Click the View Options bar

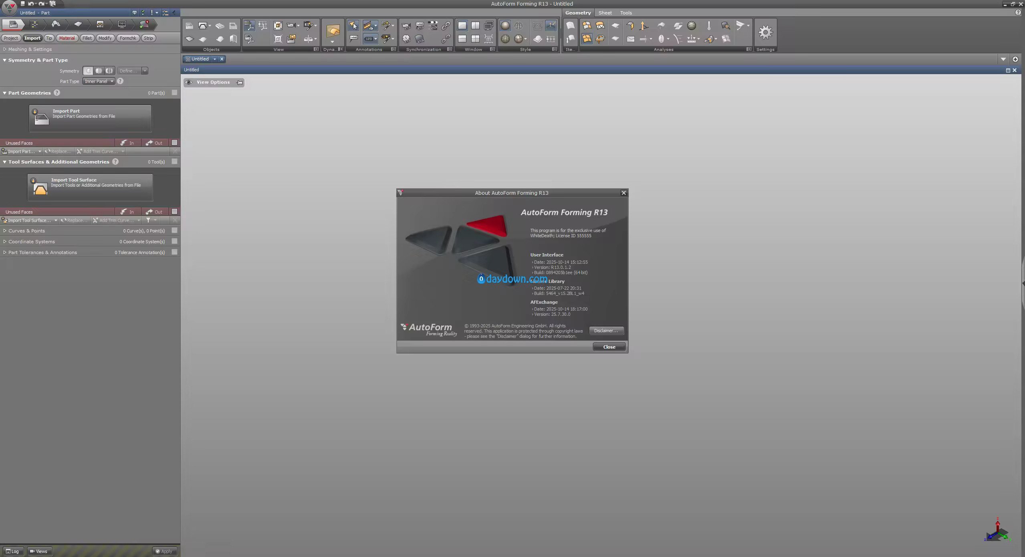coord(213,82)
